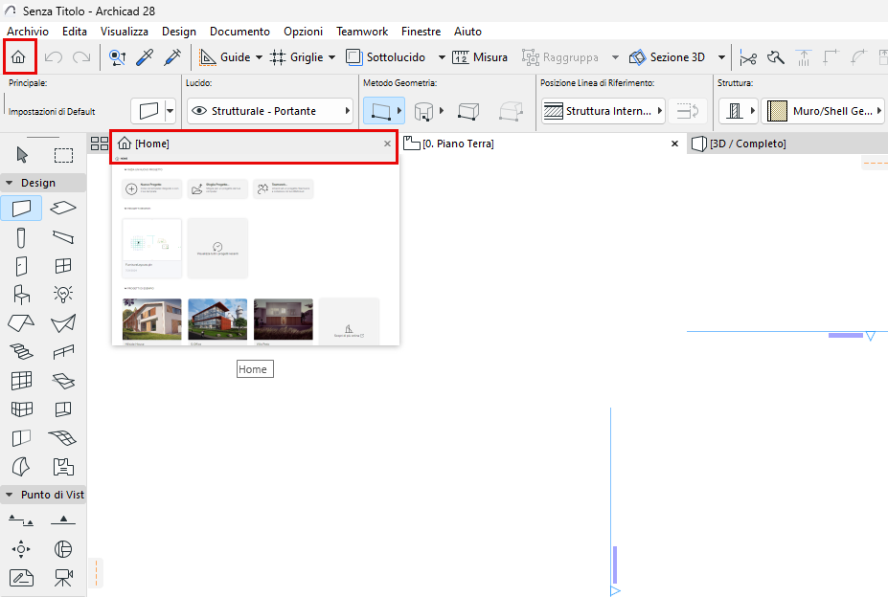Select the Marquee tool

pos(63,155)
